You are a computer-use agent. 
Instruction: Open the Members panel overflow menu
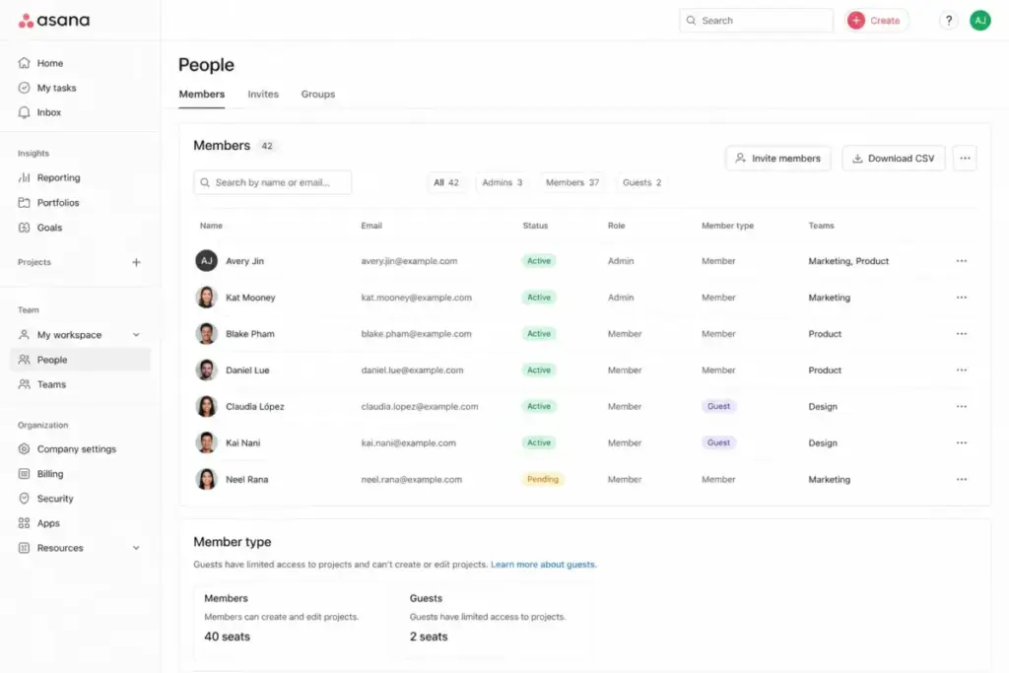[x=965, y=159]
